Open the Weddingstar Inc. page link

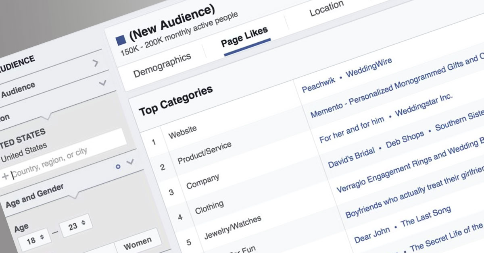(424, 106)
